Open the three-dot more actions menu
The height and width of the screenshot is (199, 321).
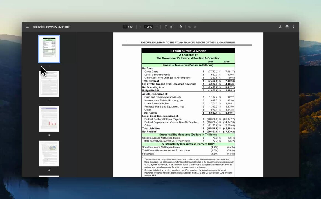click(294, 27)
